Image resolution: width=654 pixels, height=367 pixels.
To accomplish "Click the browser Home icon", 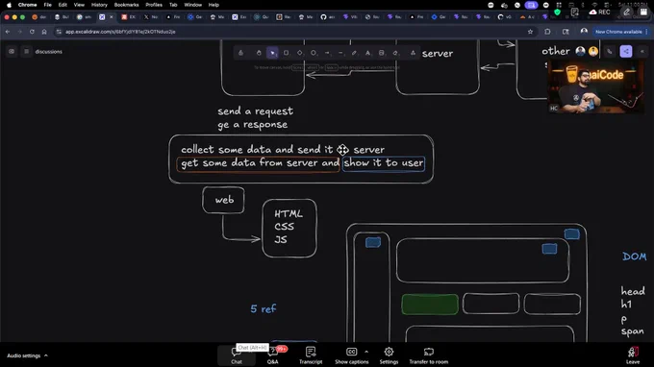I will [x=44, y=32].
